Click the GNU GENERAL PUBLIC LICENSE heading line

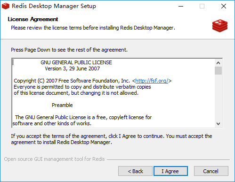click(76, 62)
